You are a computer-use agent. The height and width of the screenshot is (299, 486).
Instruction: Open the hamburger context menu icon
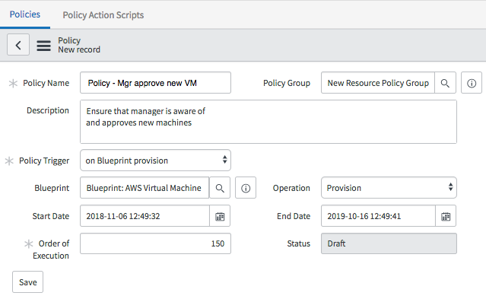[x=43, y=46]
